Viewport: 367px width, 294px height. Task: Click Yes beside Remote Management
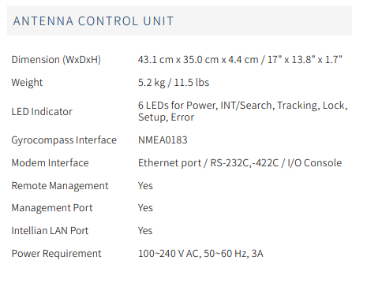[x=145, y=186]
